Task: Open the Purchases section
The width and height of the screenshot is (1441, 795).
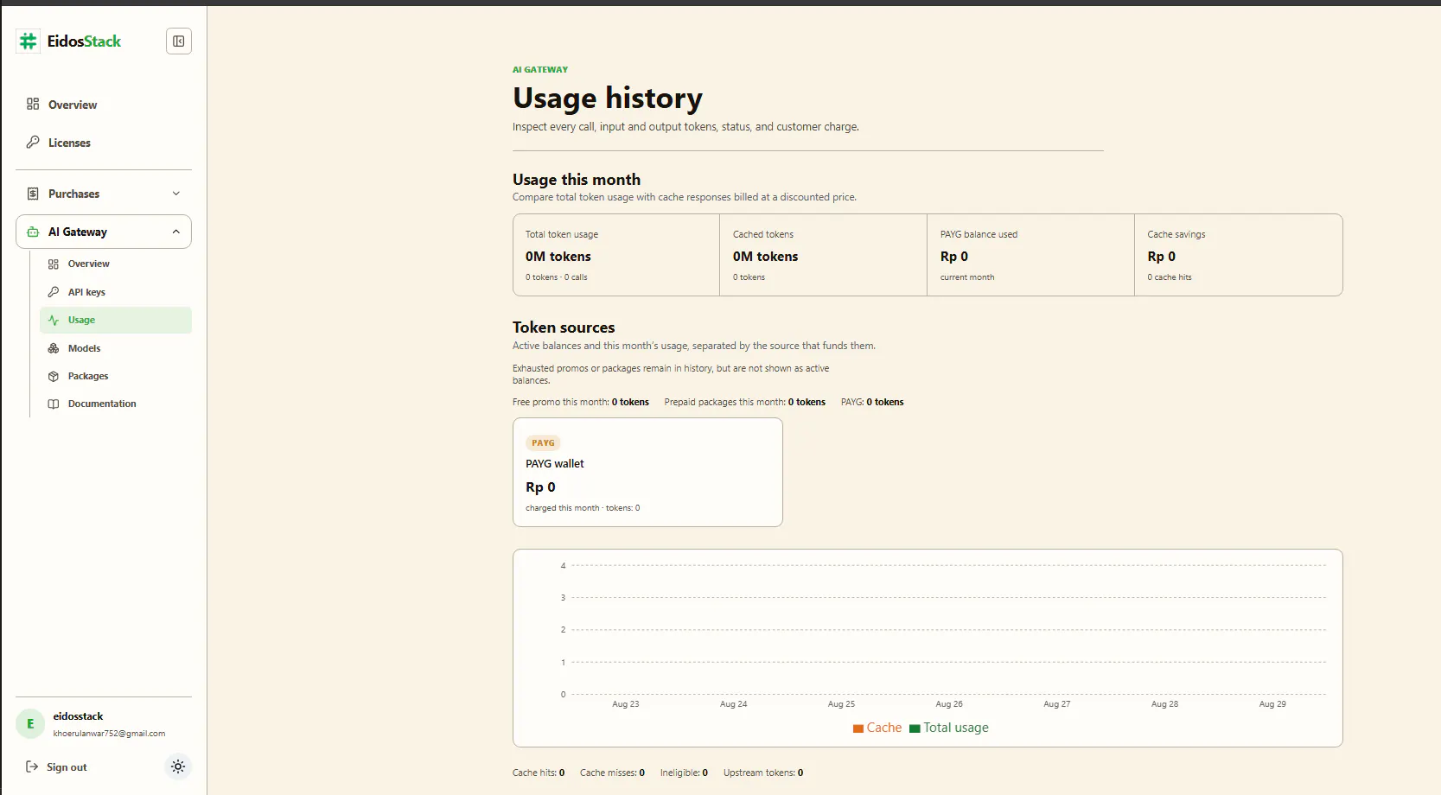Action: coord(104,194)
